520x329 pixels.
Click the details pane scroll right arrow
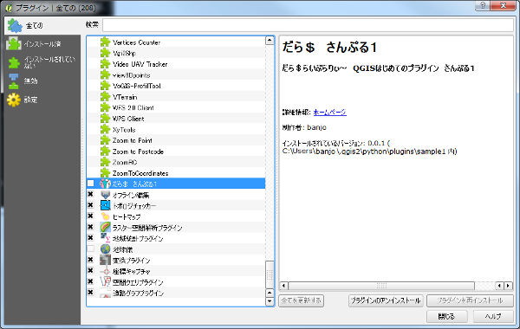[x=509, y=285]
